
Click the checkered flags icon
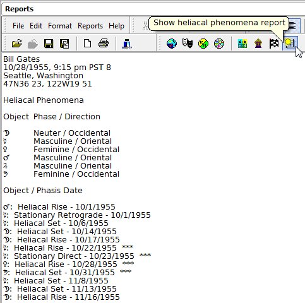274,44
